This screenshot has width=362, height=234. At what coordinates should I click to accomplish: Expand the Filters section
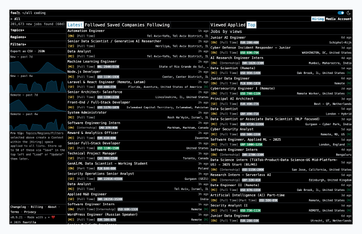click(x=18, y=44)
